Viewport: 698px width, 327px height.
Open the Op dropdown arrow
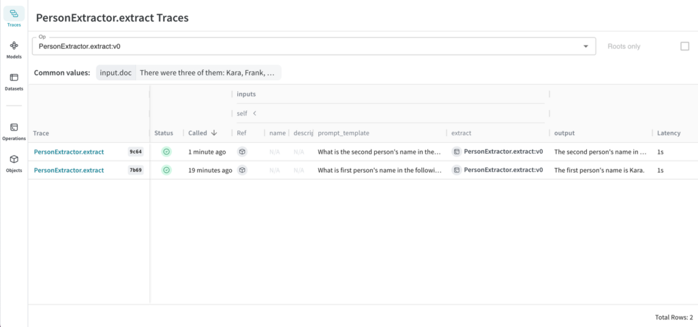click(586, 46)
